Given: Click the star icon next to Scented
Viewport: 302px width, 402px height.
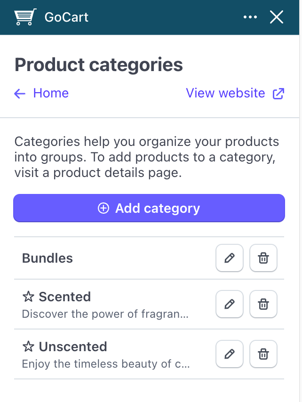Looking at the screenshot, I should [x=28, y=297].
